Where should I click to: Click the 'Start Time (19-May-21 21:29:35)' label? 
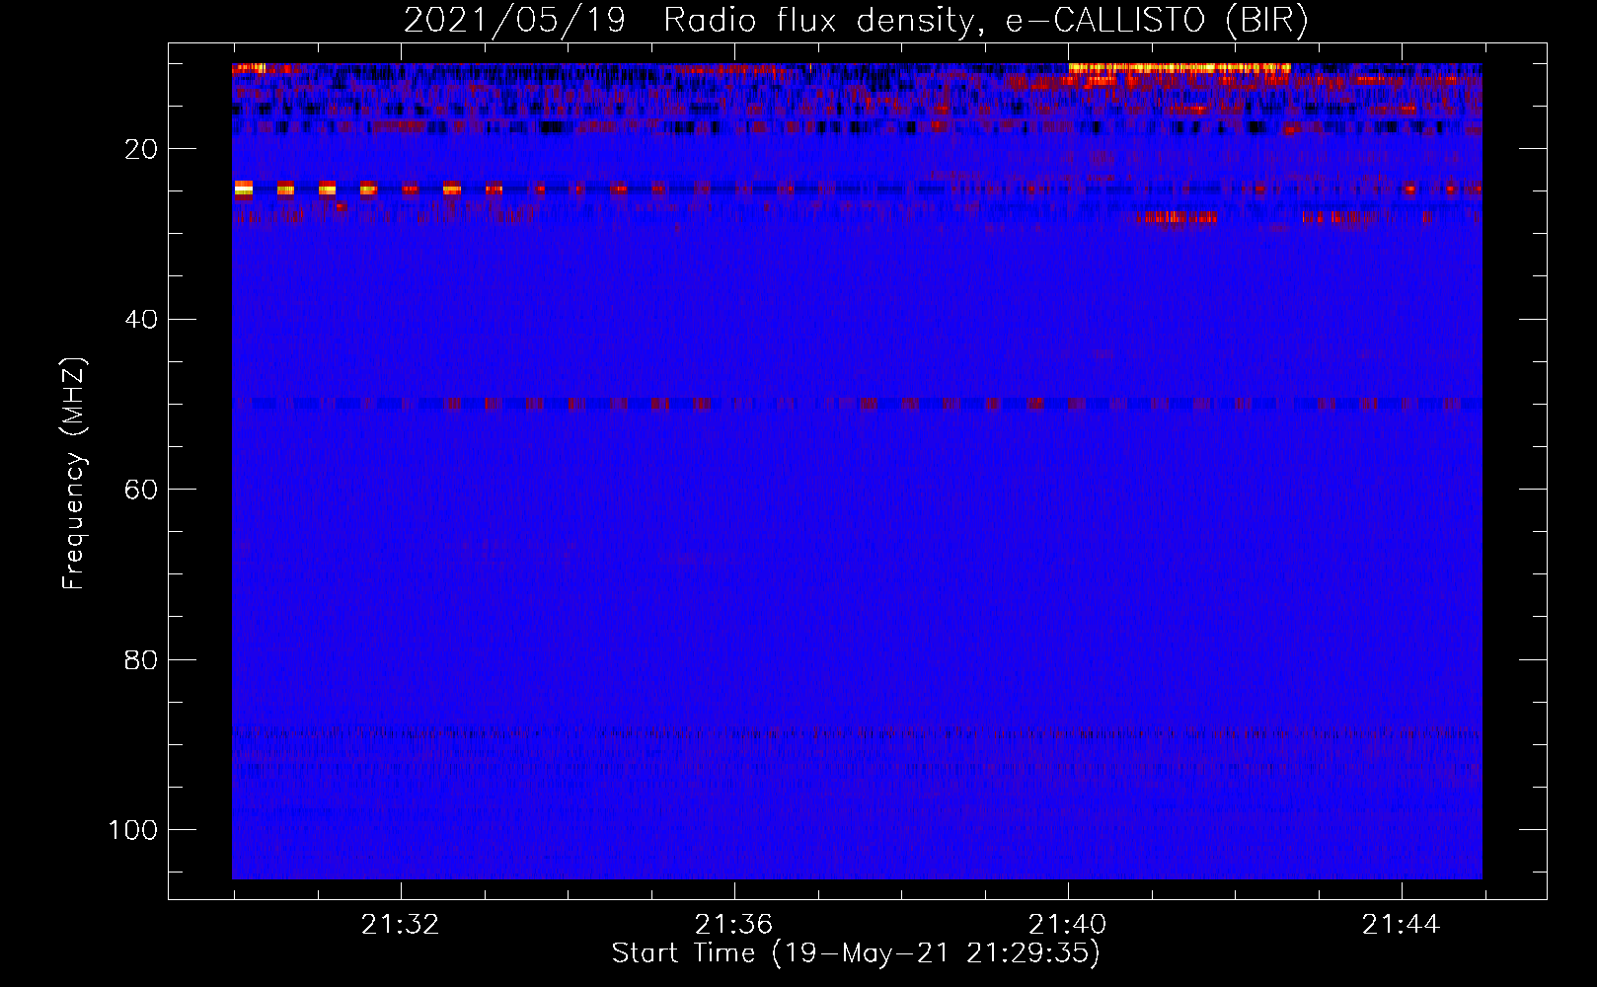(856, 953)
